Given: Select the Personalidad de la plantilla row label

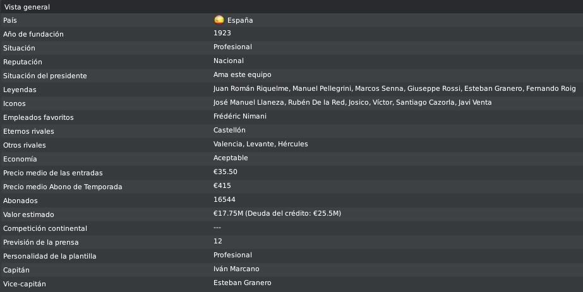Looking at the screenshot, I should 49,257.
